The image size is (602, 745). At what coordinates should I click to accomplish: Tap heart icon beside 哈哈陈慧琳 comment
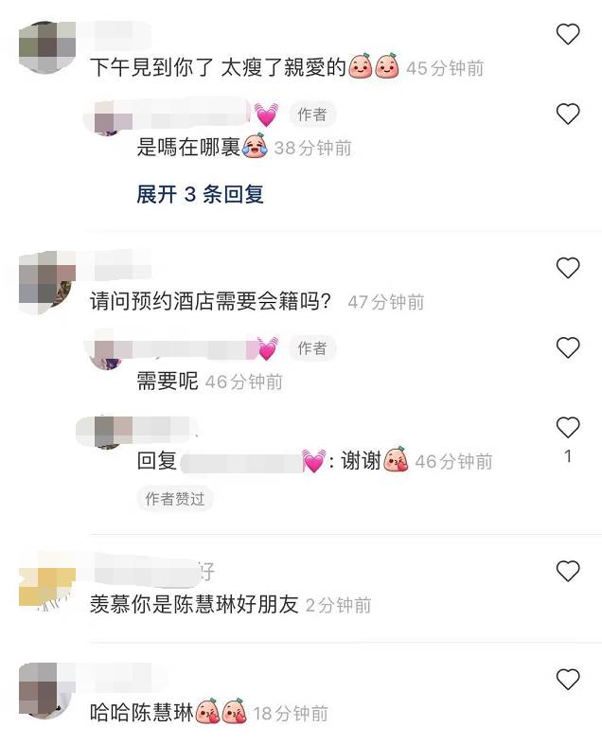(x=568, y=679)
